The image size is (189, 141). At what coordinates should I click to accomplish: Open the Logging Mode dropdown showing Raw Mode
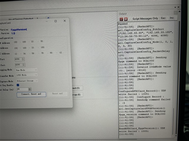click(x=27, y=70)
